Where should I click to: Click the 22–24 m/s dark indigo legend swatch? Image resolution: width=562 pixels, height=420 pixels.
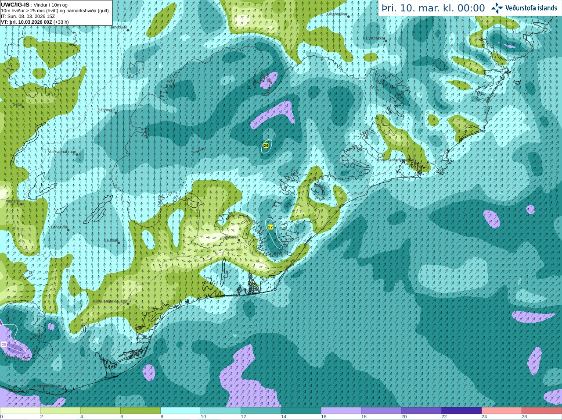coord(462,411)
